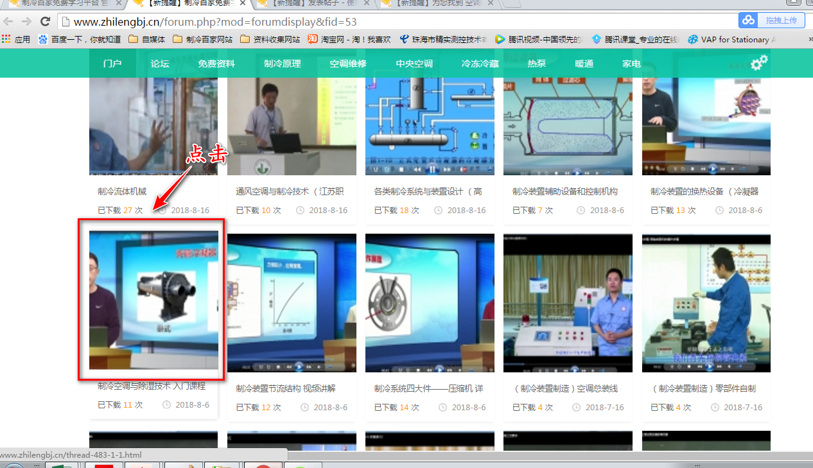
Task: Open the 百度一下，你就知道 bookmark
Action: coord(80,39)
